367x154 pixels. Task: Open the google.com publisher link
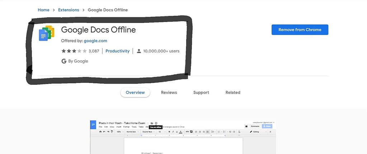coord(95,41)
